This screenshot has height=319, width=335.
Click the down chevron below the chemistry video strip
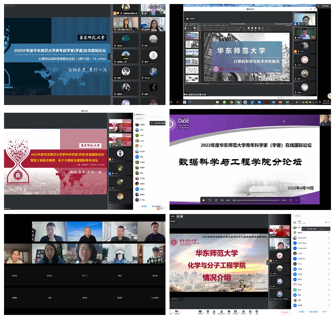click(280, 307)
